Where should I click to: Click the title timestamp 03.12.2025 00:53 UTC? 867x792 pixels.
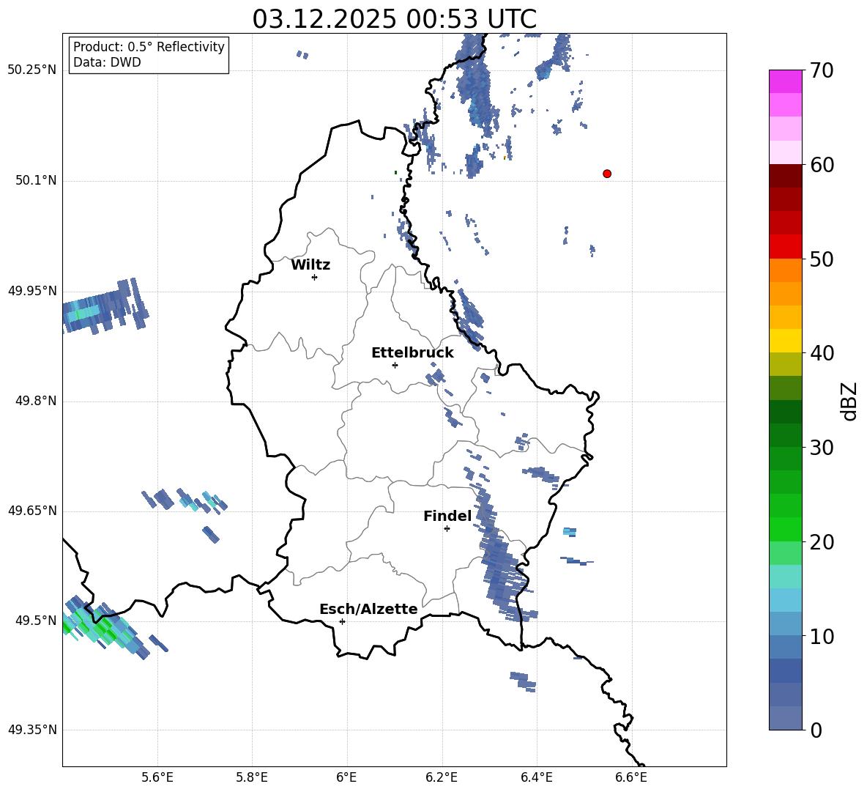coord(394,19)
